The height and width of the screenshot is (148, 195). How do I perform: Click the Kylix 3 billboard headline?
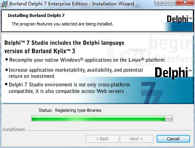pyautogui.click(x=64, y=47)
